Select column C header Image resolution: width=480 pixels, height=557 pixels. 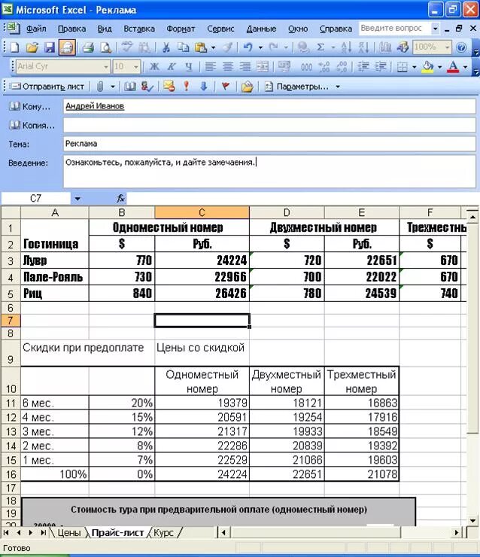202,212
